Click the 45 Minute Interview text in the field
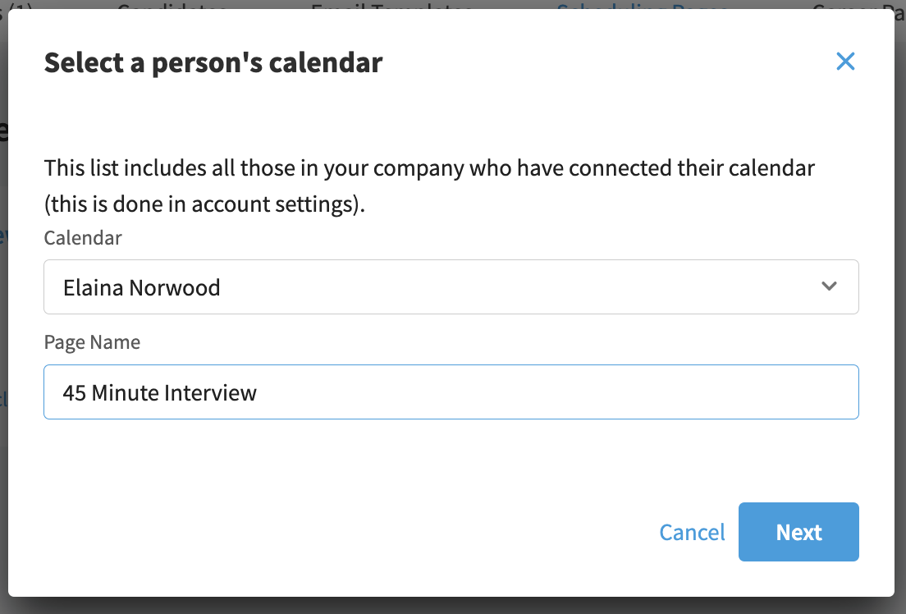Image resolution: width=906 pixels, height=614 pixels. point(159,393)
